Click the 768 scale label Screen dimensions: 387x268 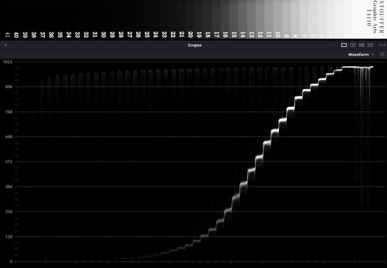(x=9, y=112)
